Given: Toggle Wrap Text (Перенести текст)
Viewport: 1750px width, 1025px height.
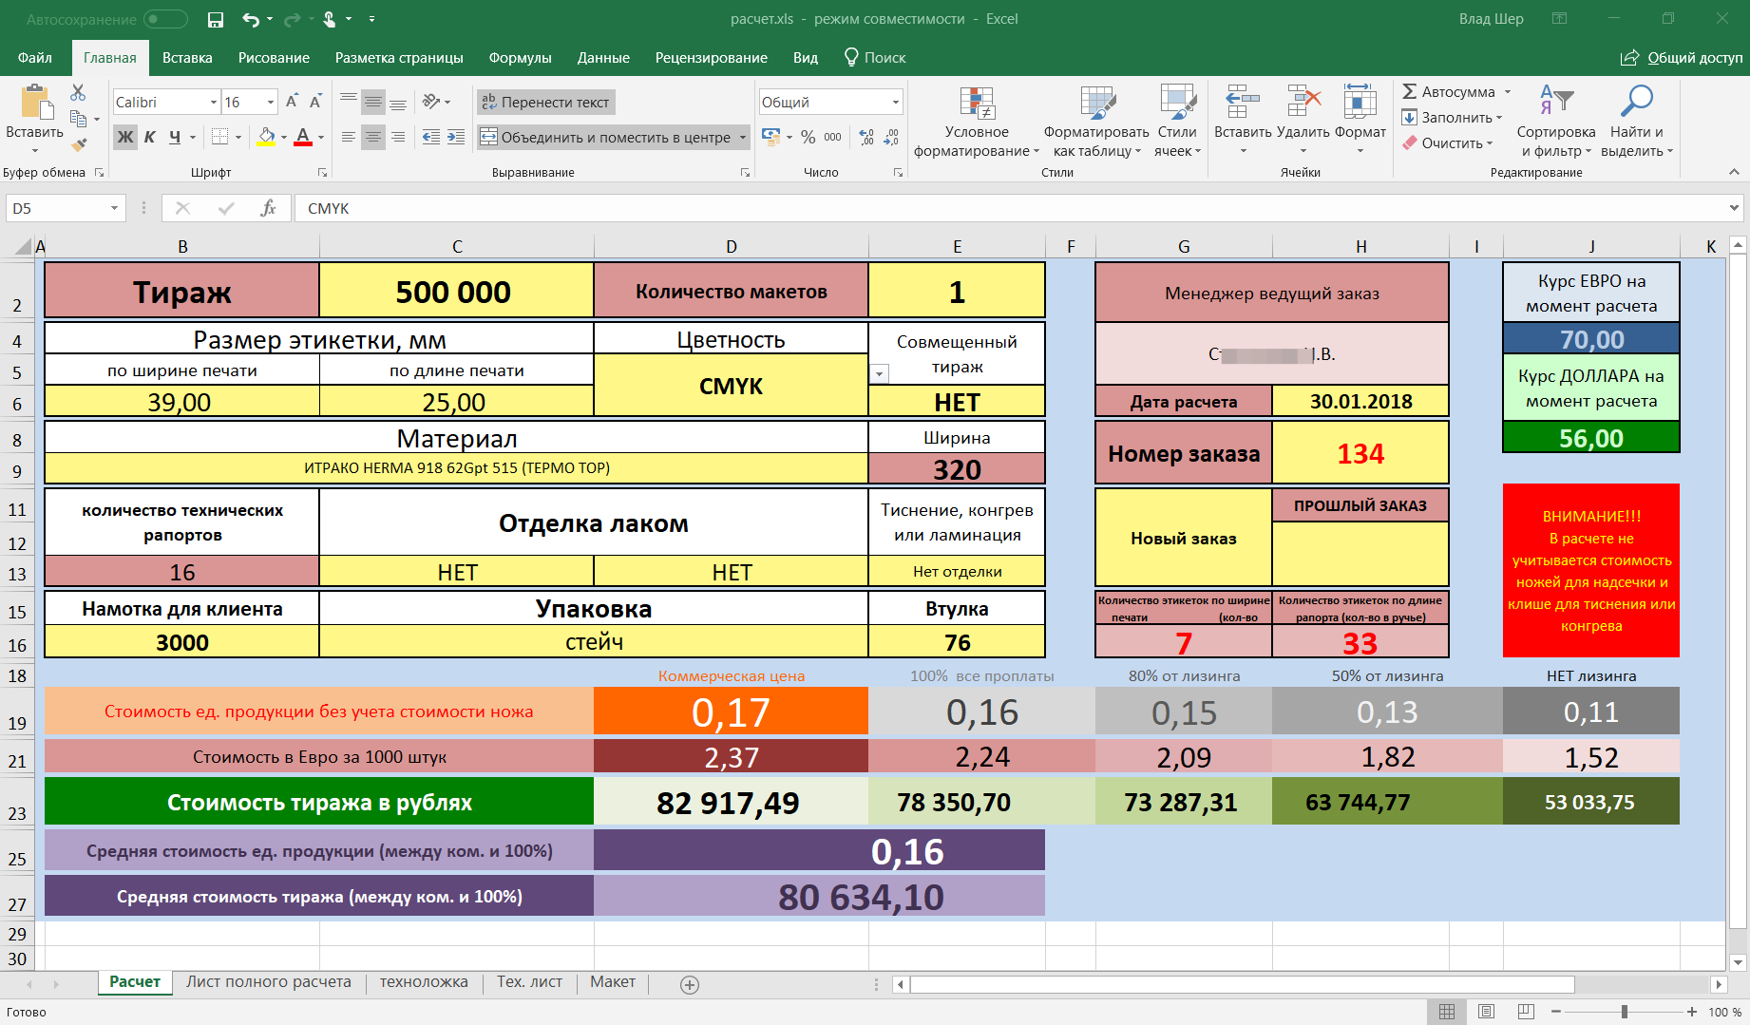Looking at the screenshot, I should (546, 102).
